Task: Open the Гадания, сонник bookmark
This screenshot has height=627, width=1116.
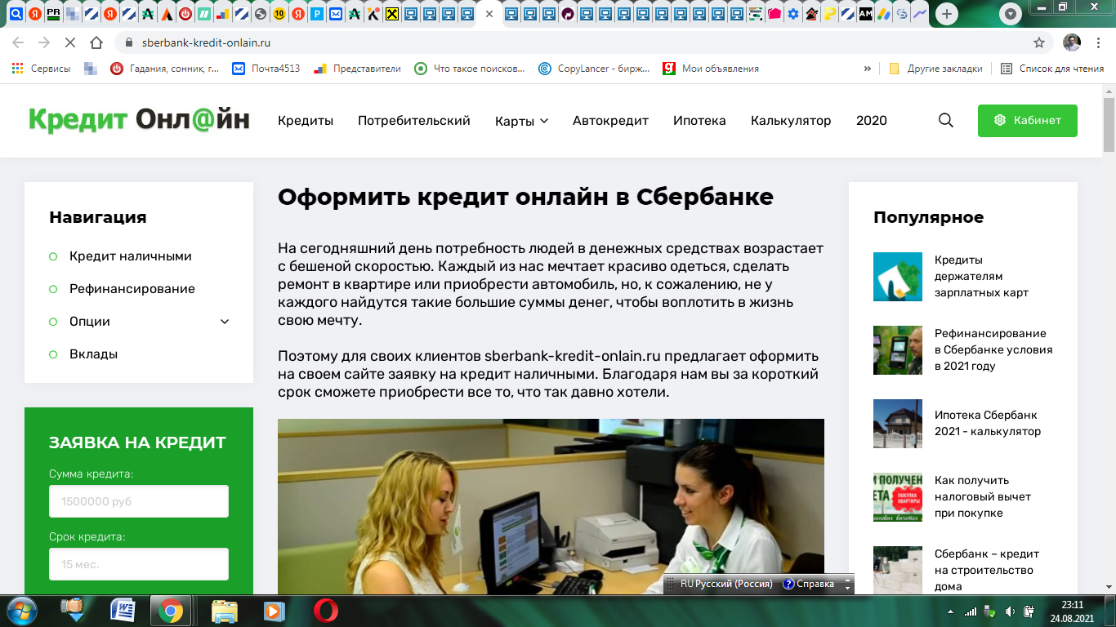Action: [x=165, y=69]
